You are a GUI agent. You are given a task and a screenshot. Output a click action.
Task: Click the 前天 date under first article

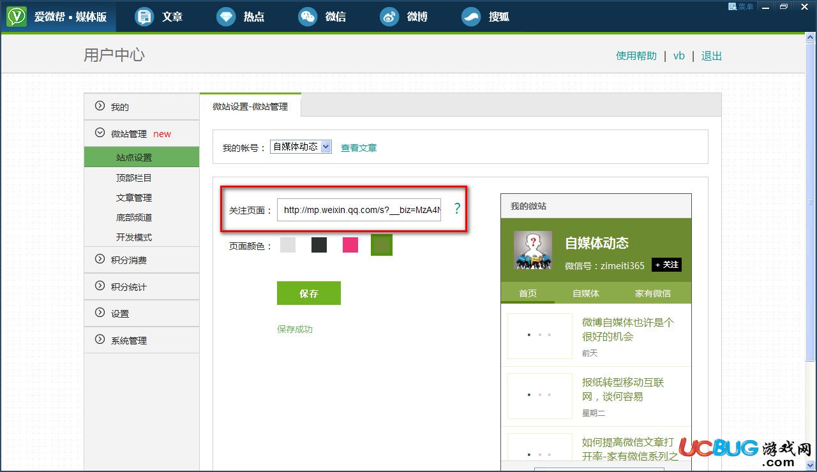590,353
